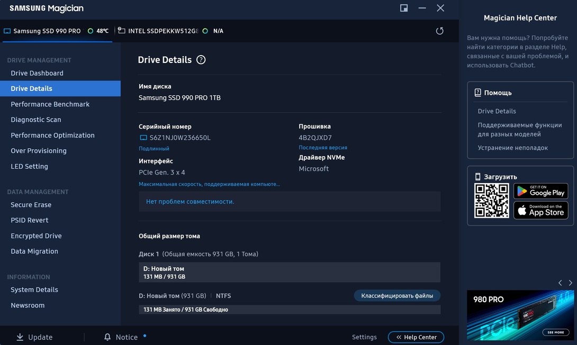Click the D: Новый том volume bar
This screenshot has height=345, width=577.
pos(290,272)
